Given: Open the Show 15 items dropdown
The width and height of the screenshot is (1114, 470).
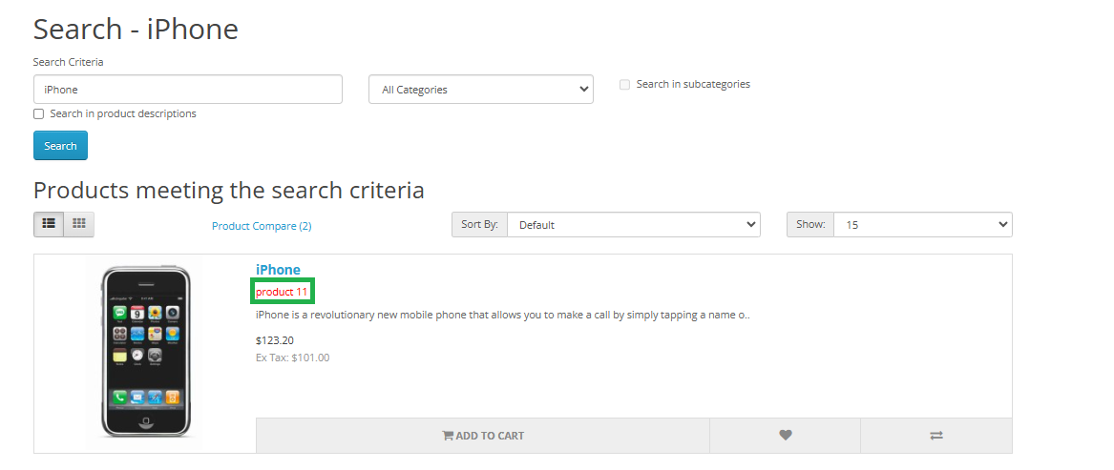Looking at the screenshot, I should (x=921, y=225).
